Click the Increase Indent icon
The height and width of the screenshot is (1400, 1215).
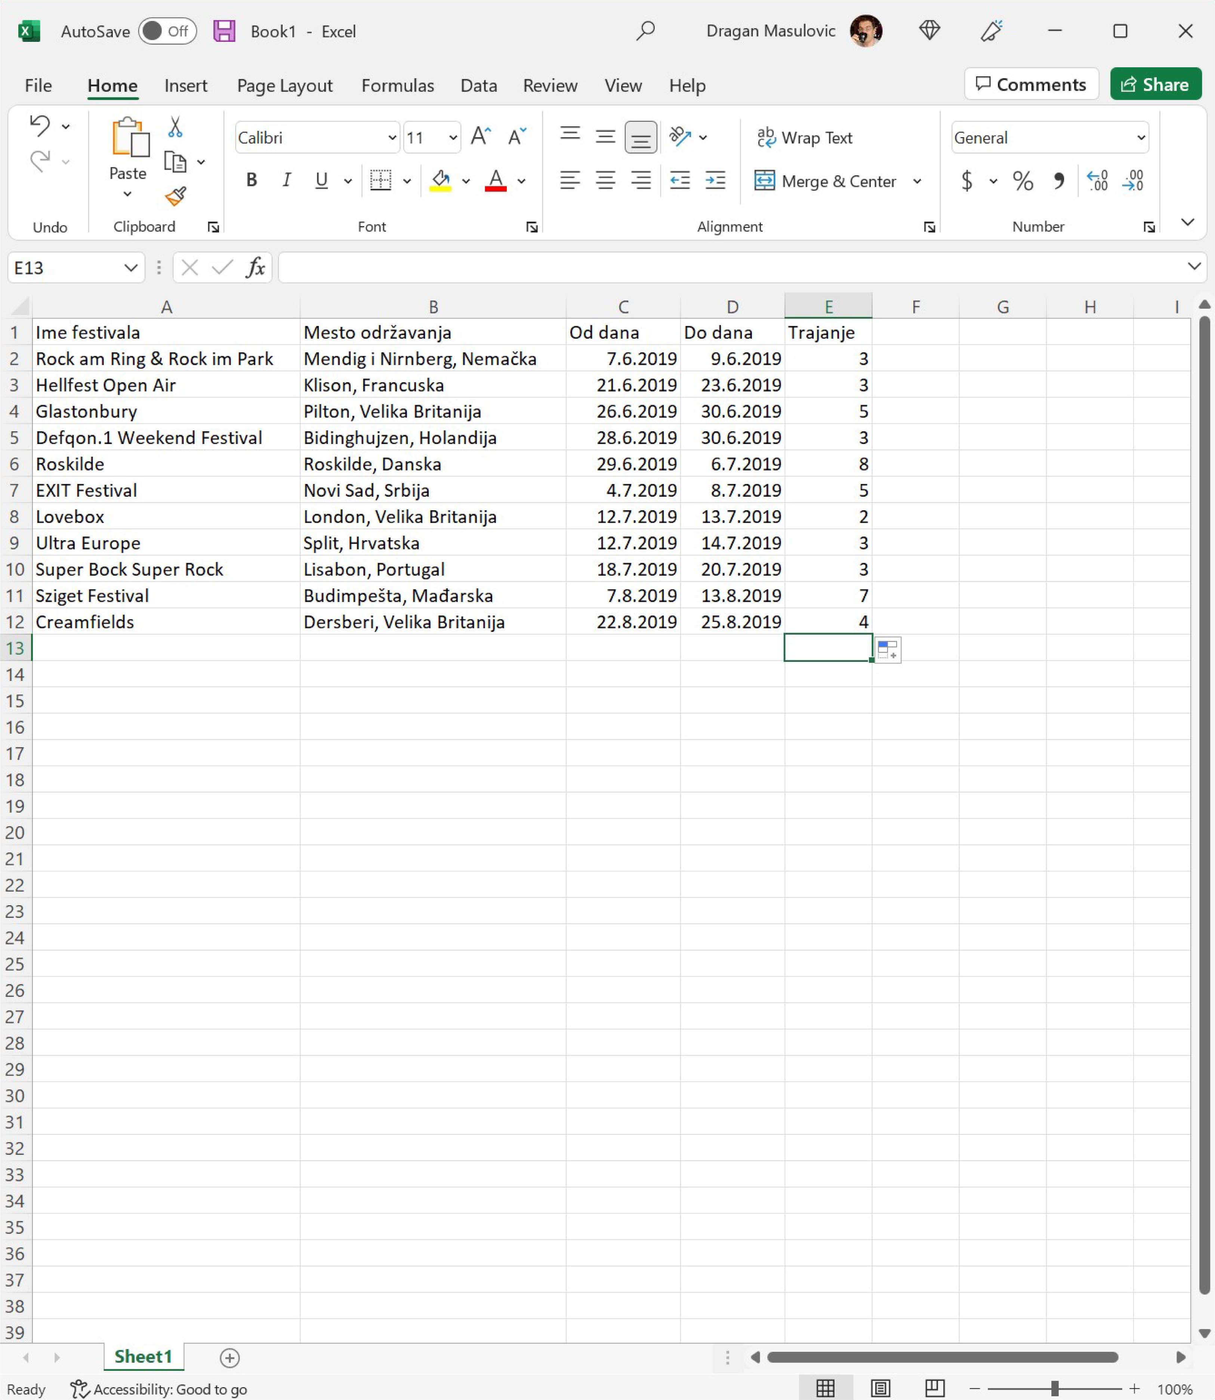(715, 181)
